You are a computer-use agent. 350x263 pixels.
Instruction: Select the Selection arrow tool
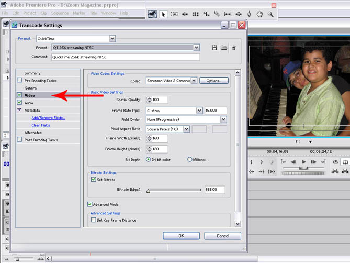pos(163,15)
